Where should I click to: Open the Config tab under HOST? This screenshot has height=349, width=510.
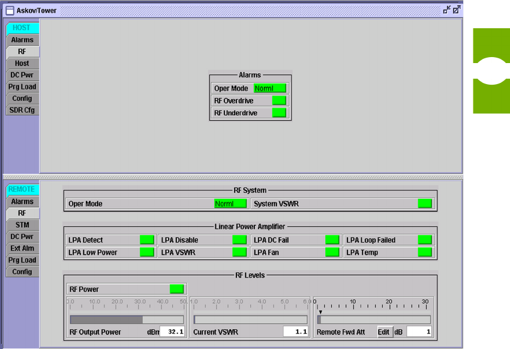(22, 99)
